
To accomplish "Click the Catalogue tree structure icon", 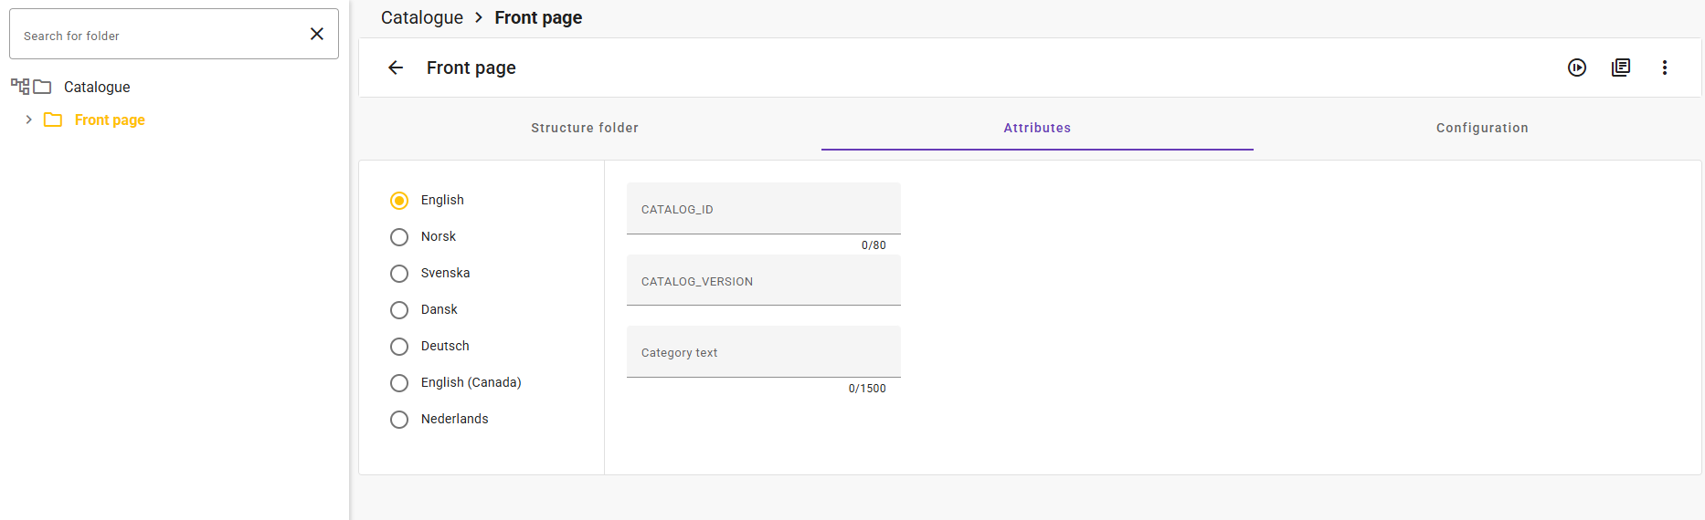I will (x=20, y=87).
